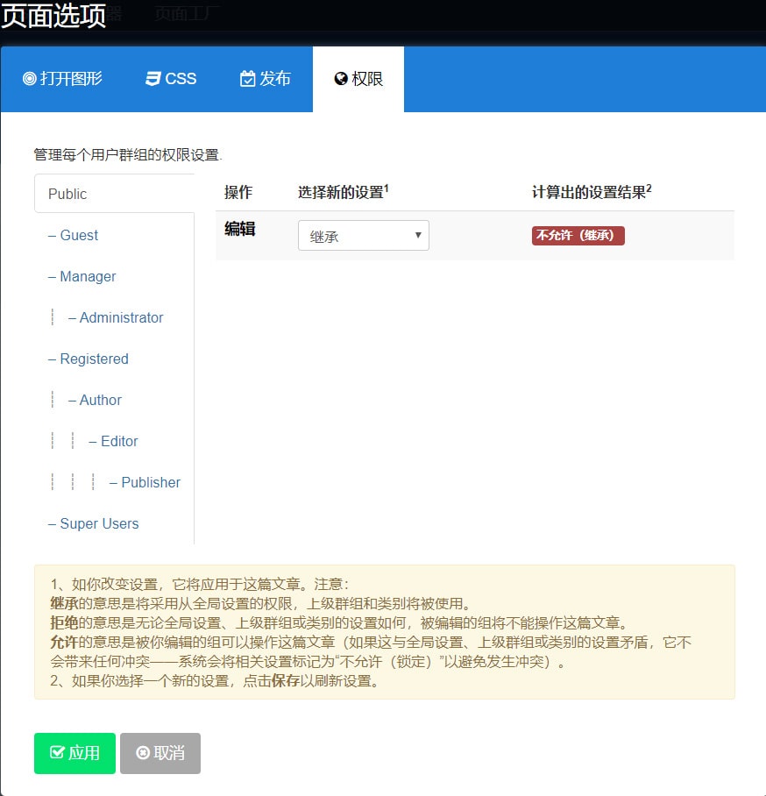Click the bold 允许 term in the note
This screenshot has height=796, width=766.
pyautogui.click(x=64, y=642)
